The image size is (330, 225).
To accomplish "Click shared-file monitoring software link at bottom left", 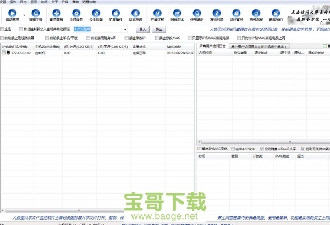I will point(68,218).
